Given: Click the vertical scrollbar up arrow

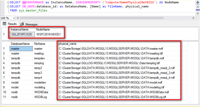Looking at the screenshot, I should point(198,7).
